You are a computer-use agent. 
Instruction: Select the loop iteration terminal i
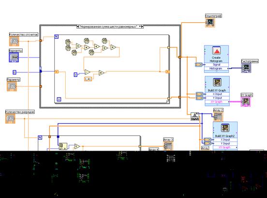59,99
